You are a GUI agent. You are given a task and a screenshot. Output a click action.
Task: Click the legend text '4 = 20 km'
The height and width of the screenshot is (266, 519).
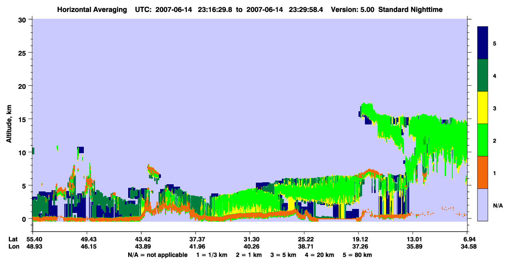pyautogui.click(x=320, y=255)
